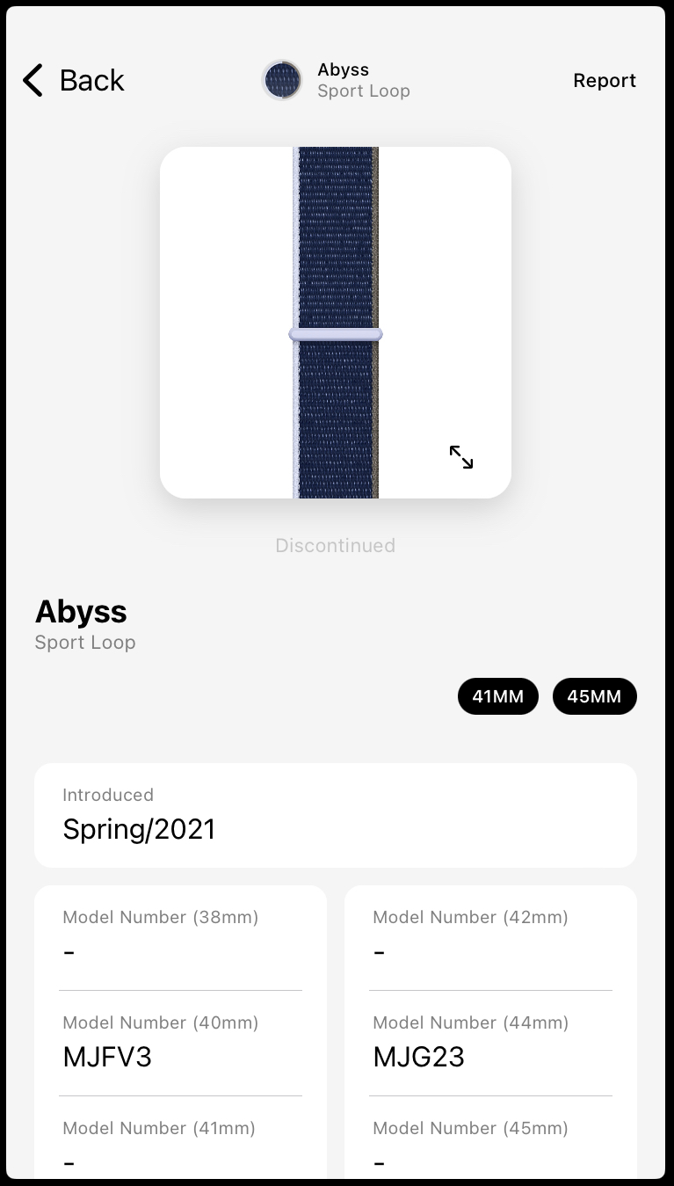The width and height of the screenshot is (674, 1186).
Task: Click the Abyss heading title
Action: 81,611
